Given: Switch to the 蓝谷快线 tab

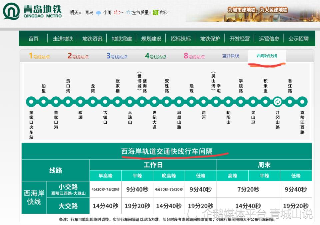Looking at the screenshot, I should pos(230,56).
